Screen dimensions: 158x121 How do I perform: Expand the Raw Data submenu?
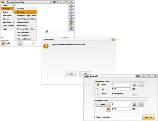click(x=7, y=22)
